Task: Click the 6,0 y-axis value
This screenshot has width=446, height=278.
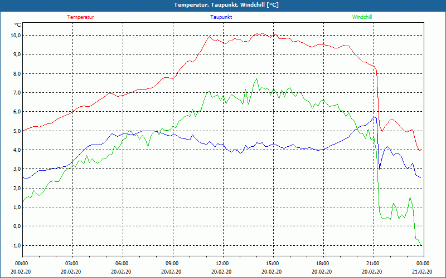Action: tap(17, 112)
